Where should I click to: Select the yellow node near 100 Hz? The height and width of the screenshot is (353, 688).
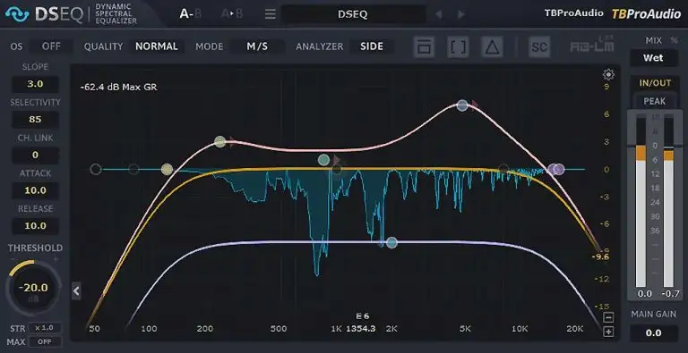(167, 170)
